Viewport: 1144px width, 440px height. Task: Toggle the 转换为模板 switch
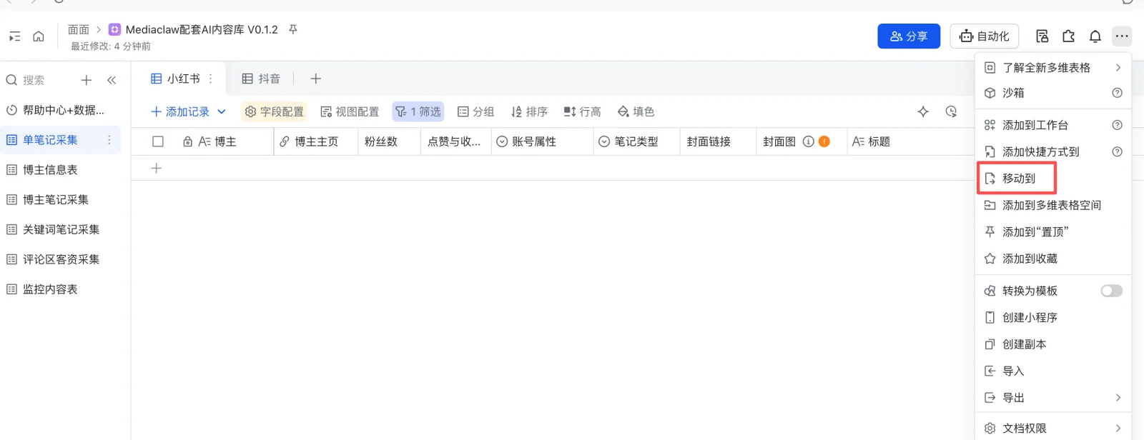point(1111,291)
